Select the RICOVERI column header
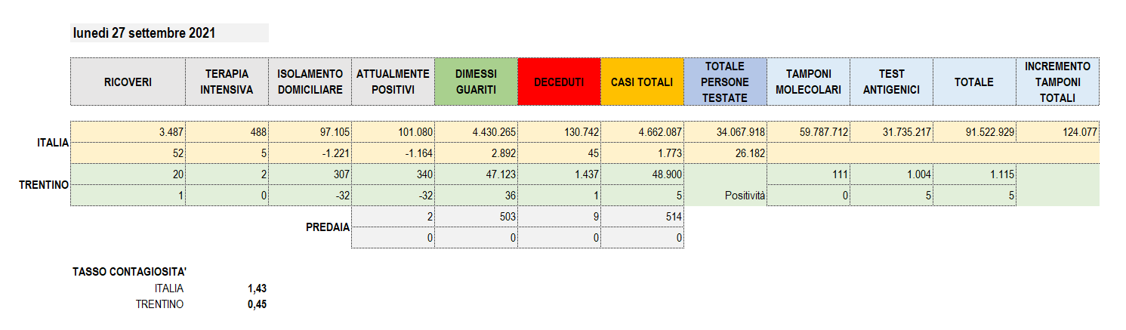This screenshot has width=1126, height=330. click(128, 82)
